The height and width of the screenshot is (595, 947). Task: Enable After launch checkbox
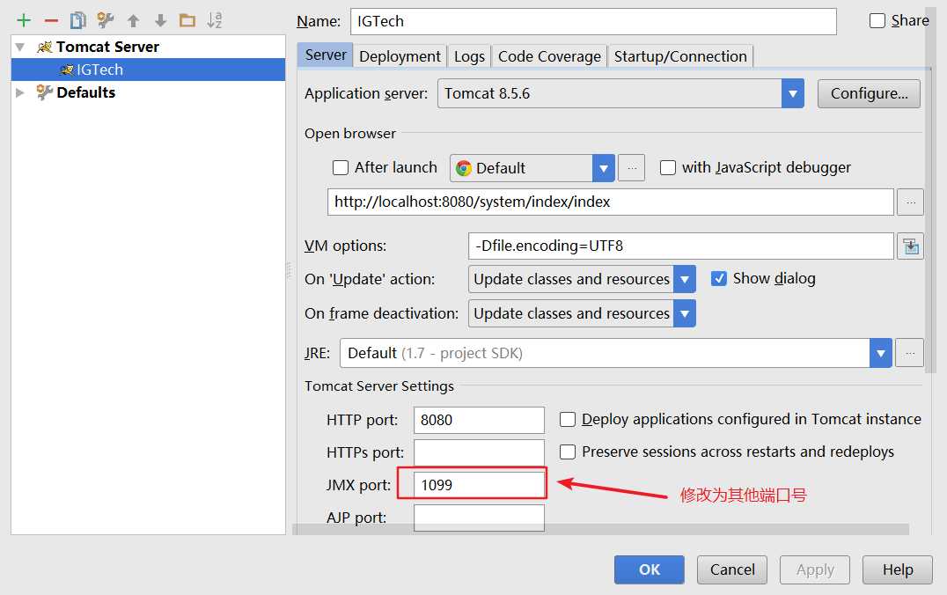pyautogui.click(x=341, y=167)
